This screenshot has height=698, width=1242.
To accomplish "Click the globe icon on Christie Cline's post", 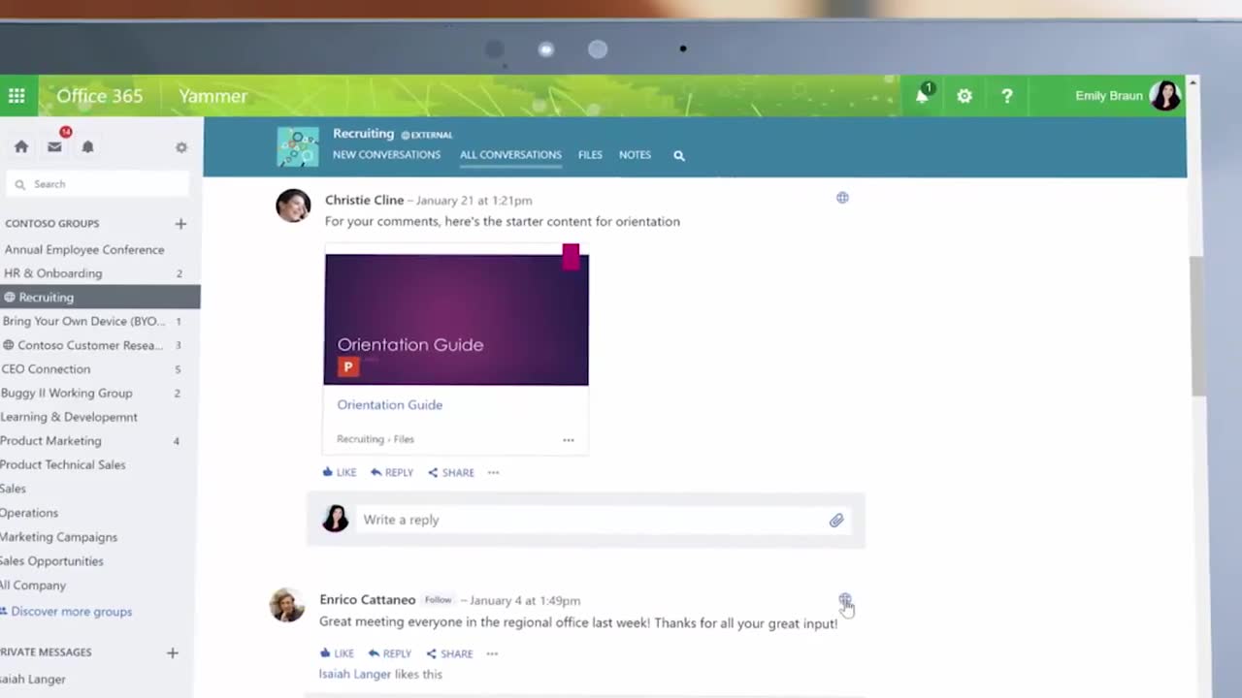I will pyautogui.click(x=842, y=198).
